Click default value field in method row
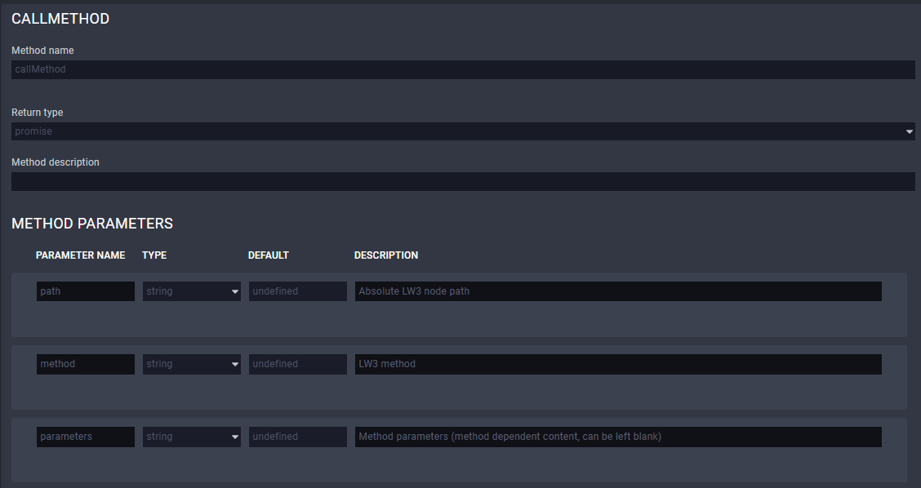This screenshot has height=488, width=921. tap(297, 364)
